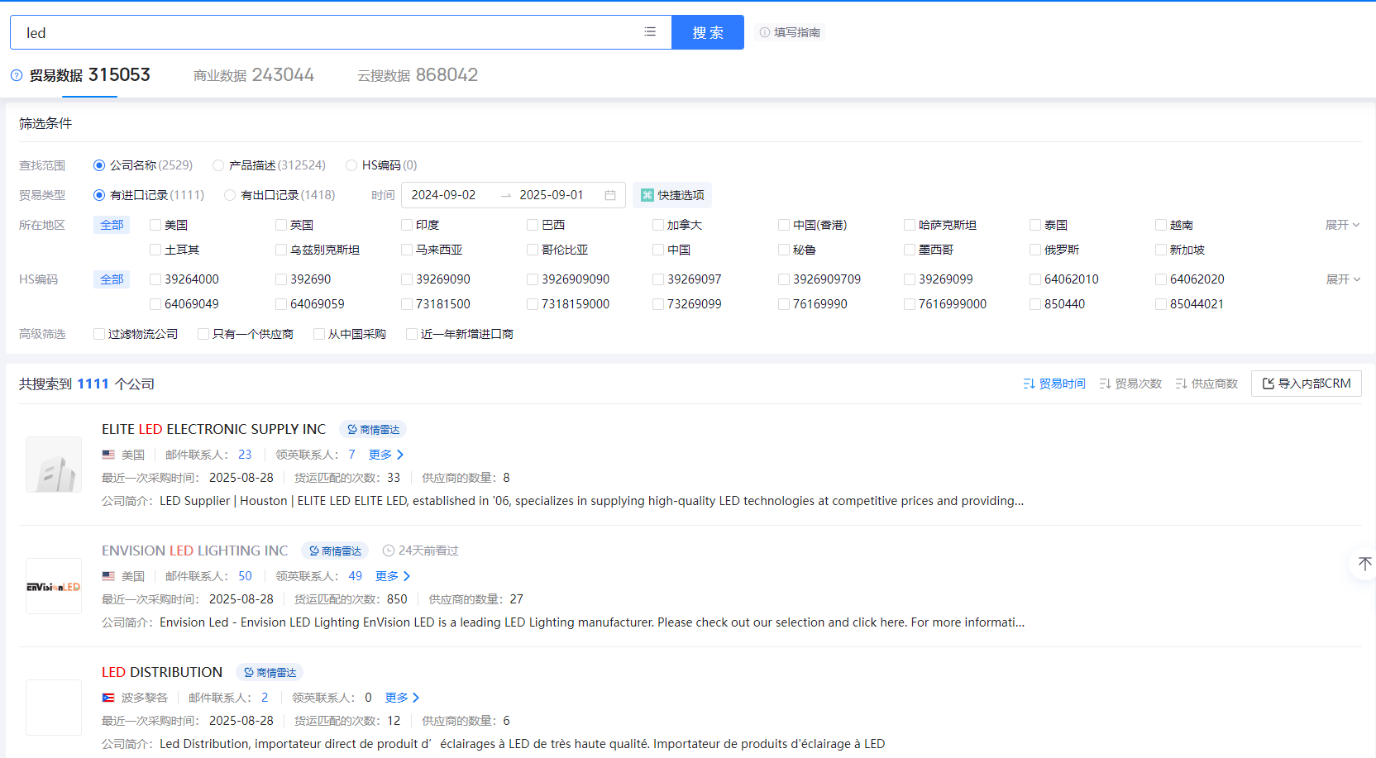Click the blue 搜索 button
The width and height of the screenshot is (1376, 758).
tap(707, 31)
